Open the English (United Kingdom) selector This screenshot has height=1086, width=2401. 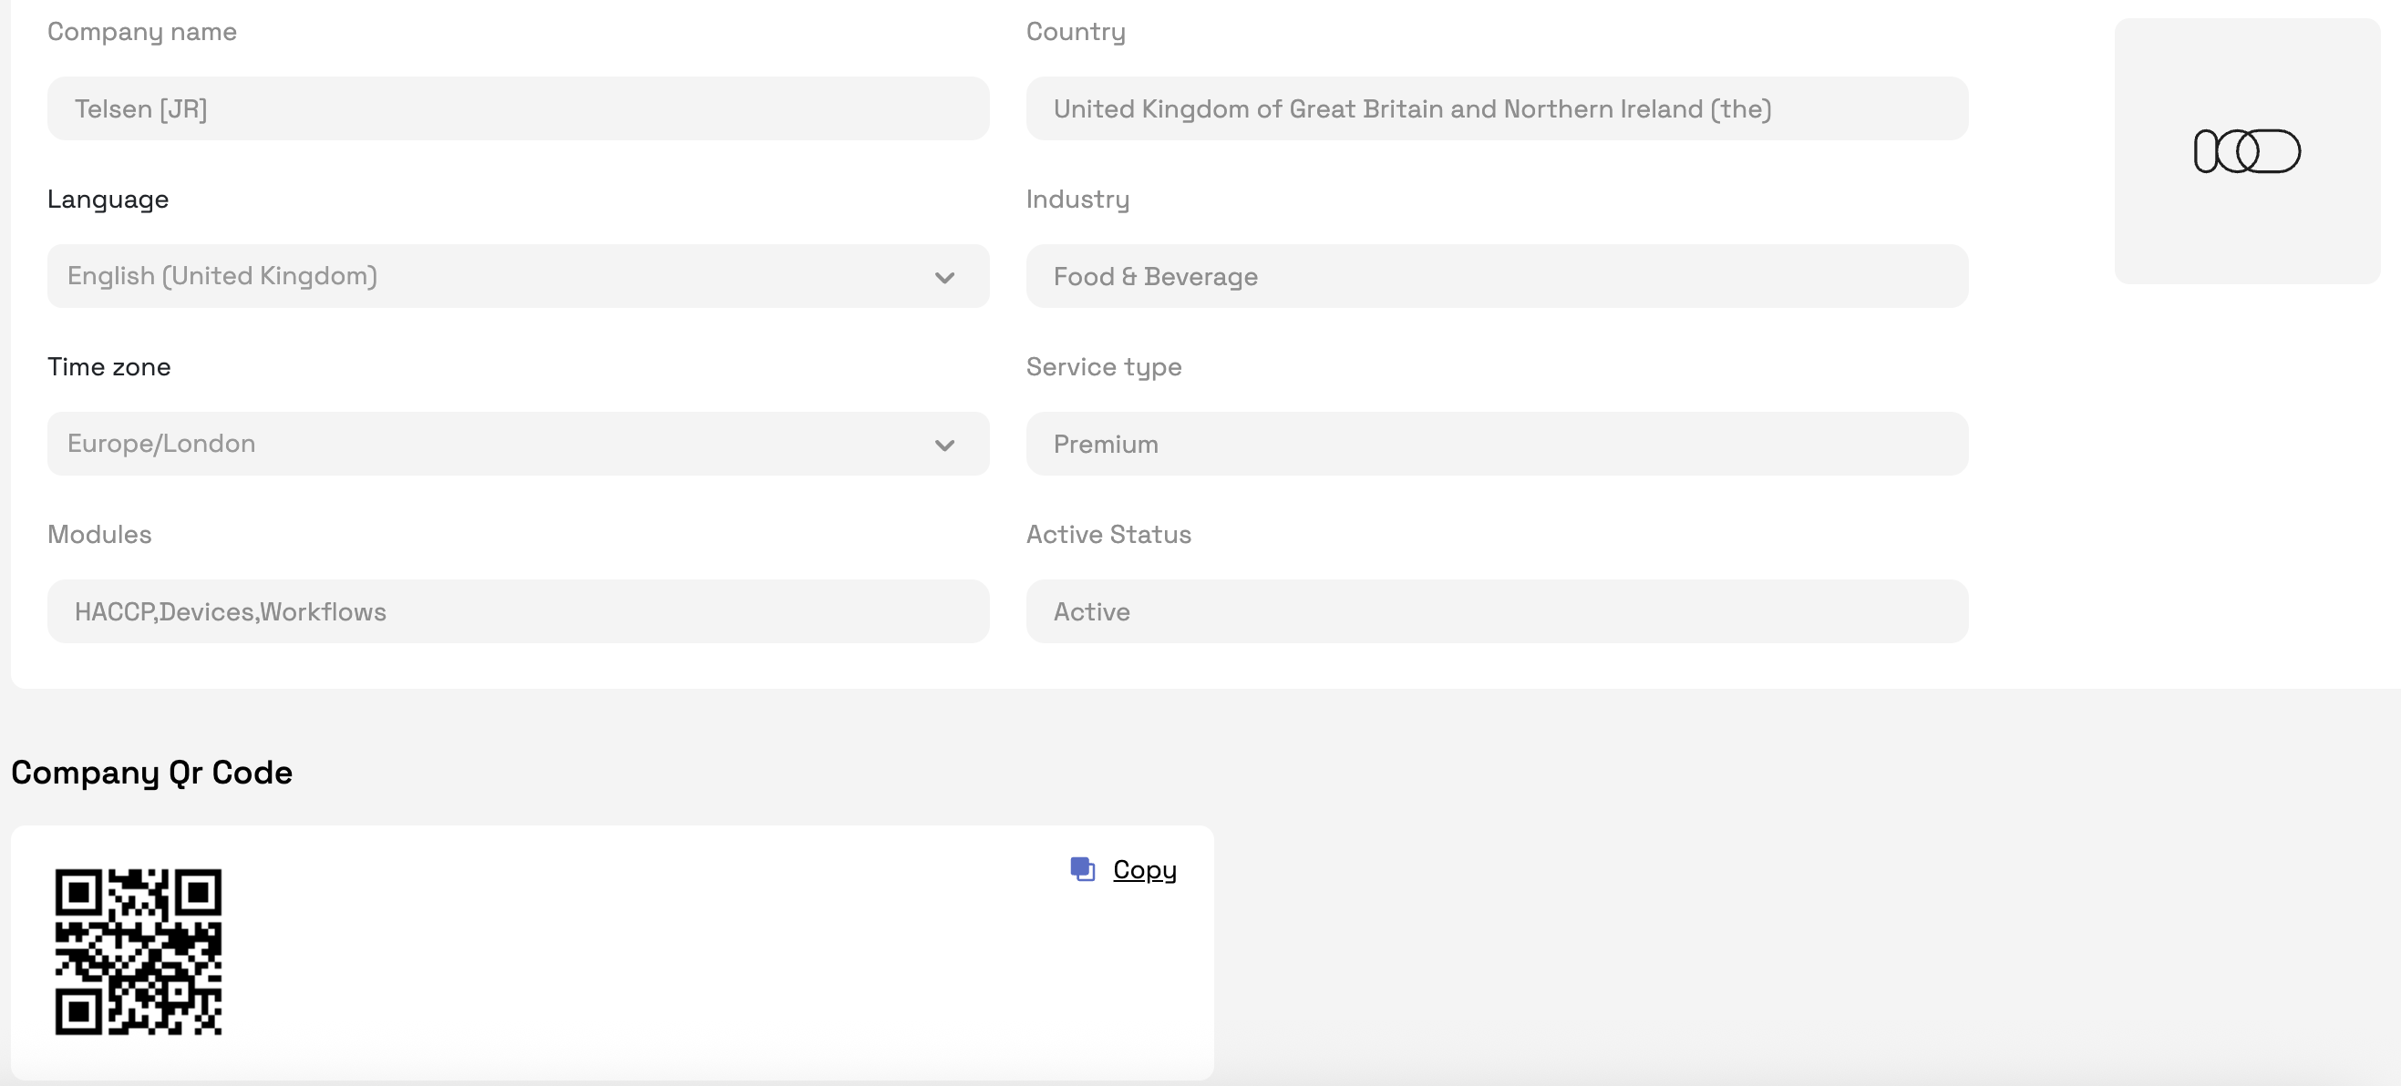(466, 276)
